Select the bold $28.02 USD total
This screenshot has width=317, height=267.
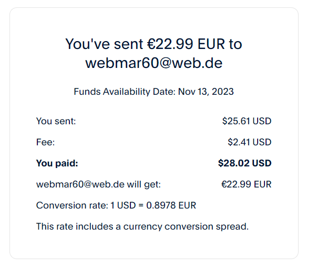[x=244, y=163]
